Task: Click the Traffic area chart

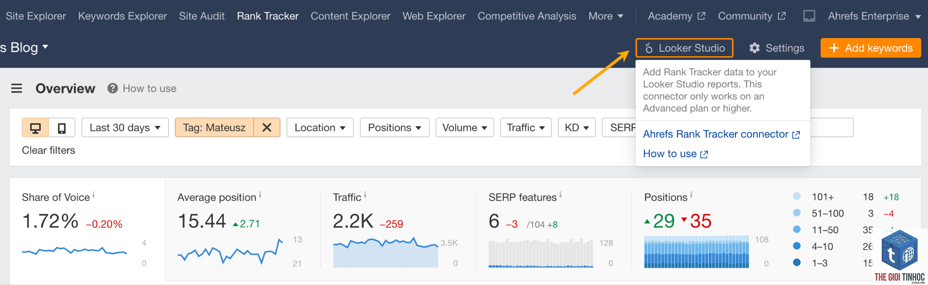Action: [386, 252]
